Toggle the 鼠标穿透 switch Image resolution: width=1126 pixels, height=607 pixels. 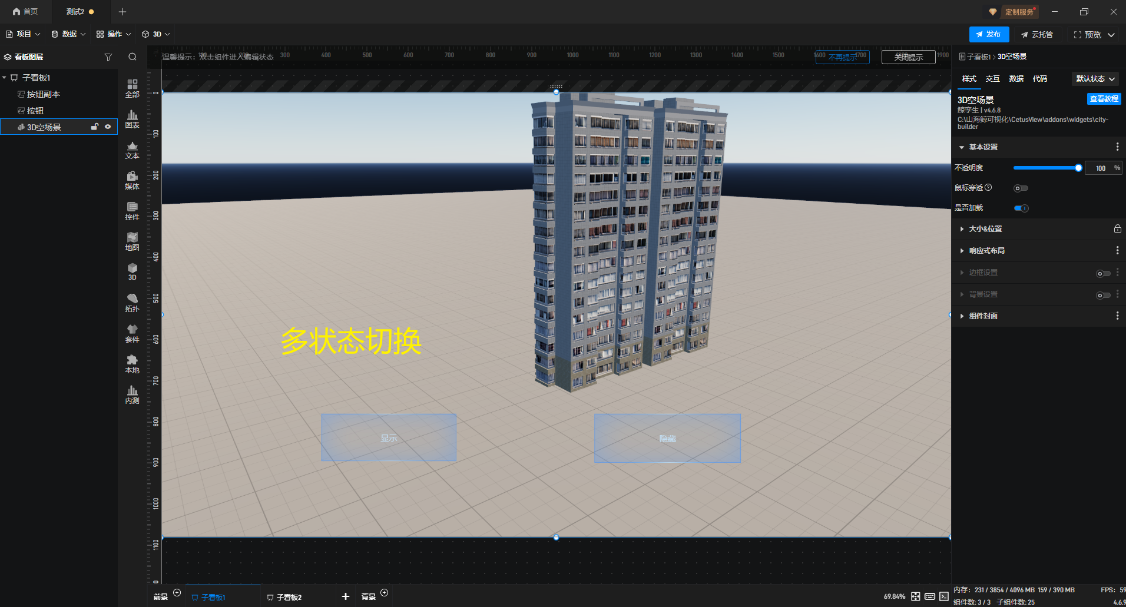pyautogui.click(x=1021, y=188)
